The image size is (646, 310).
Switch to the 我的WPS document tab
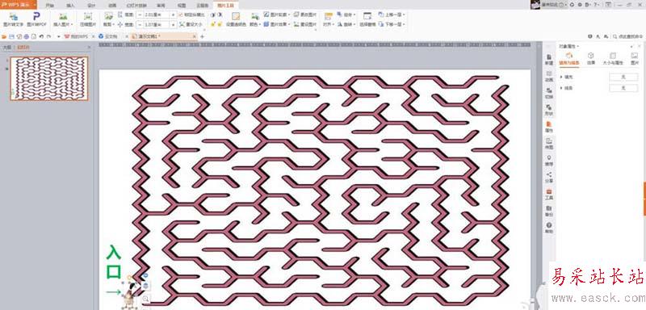[78, 36]
